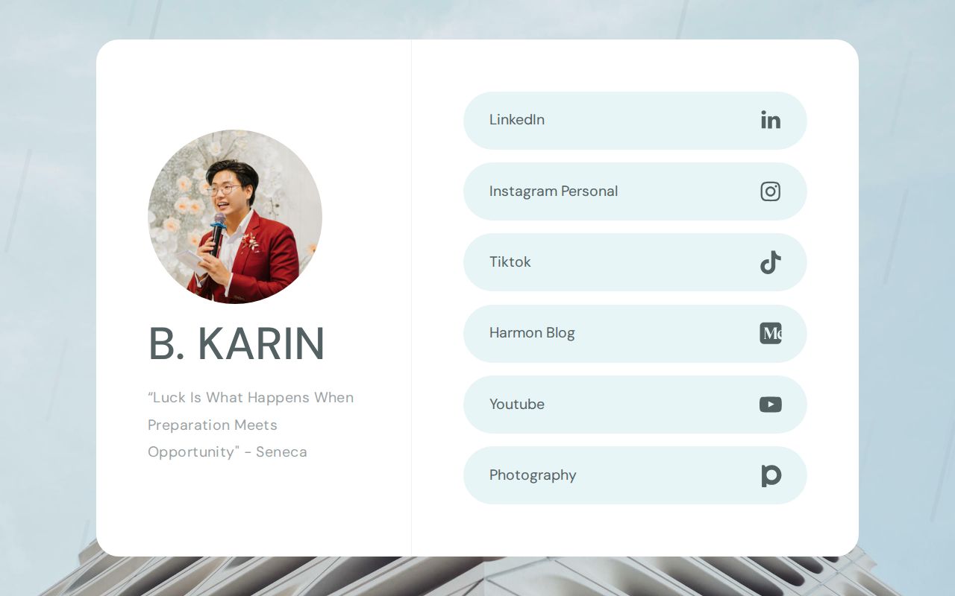Visit the Instagram Personal link
The image size is (955, 596).
coord(553,191)
